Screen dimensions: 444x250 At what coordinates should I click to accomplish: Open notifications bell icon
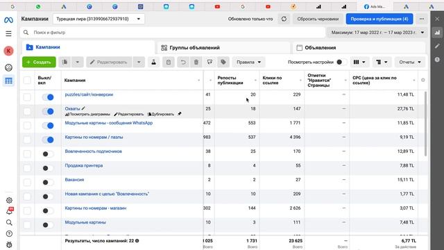pyautogui.click(x=9, y=211)
